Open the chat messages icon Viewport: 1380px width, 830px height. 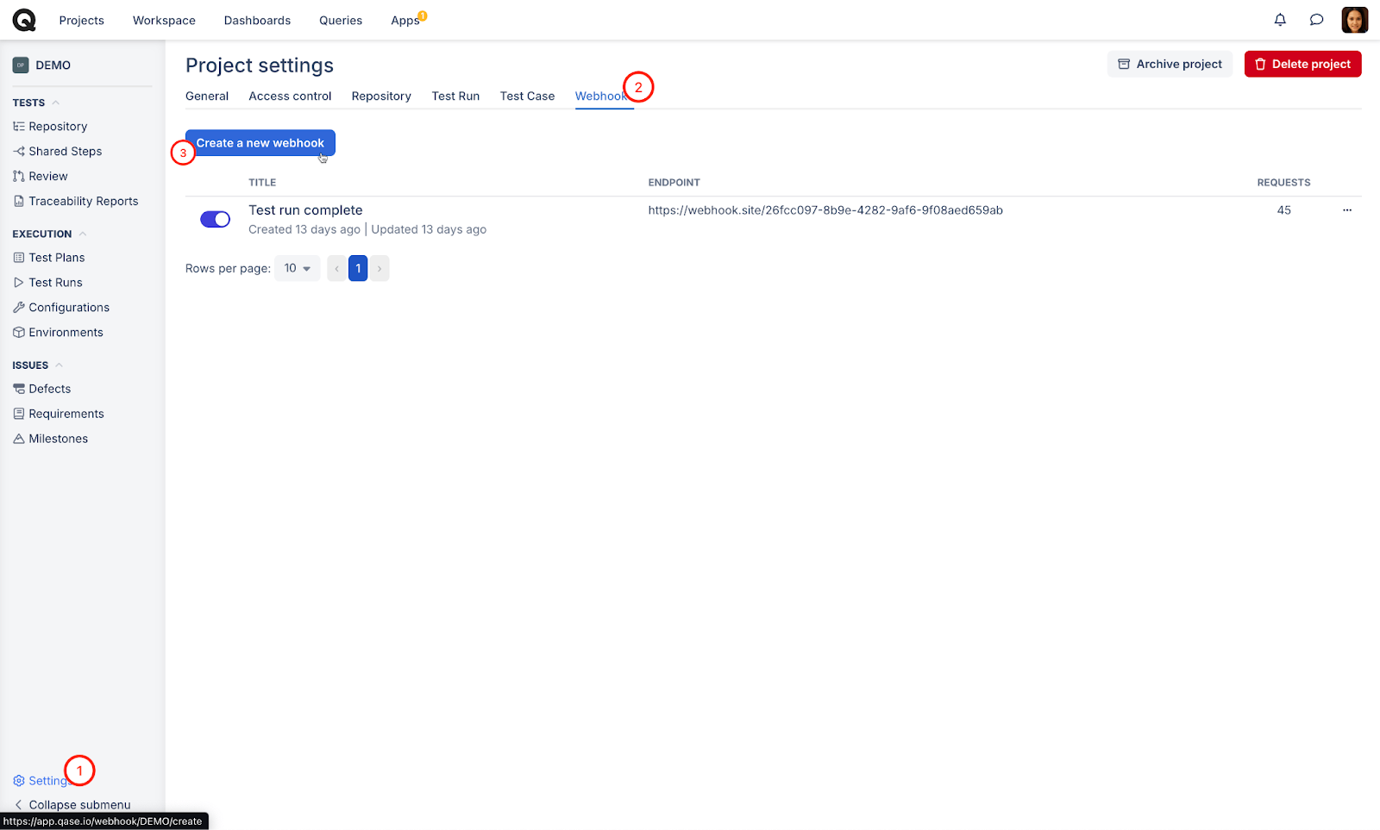[x=1316, y=20]
